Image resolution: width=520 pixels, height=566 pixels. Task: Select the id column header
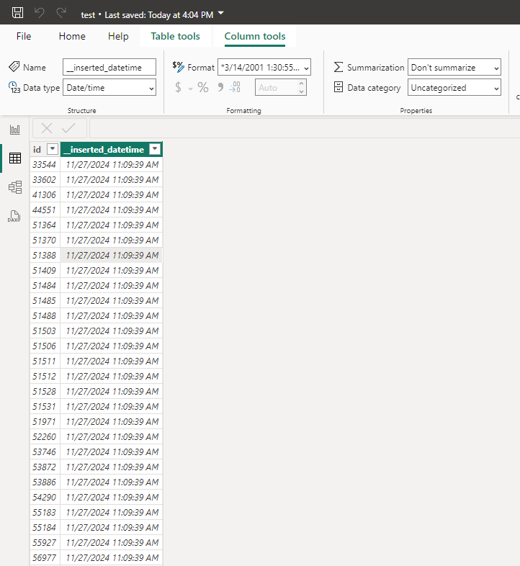pos(37,150)
